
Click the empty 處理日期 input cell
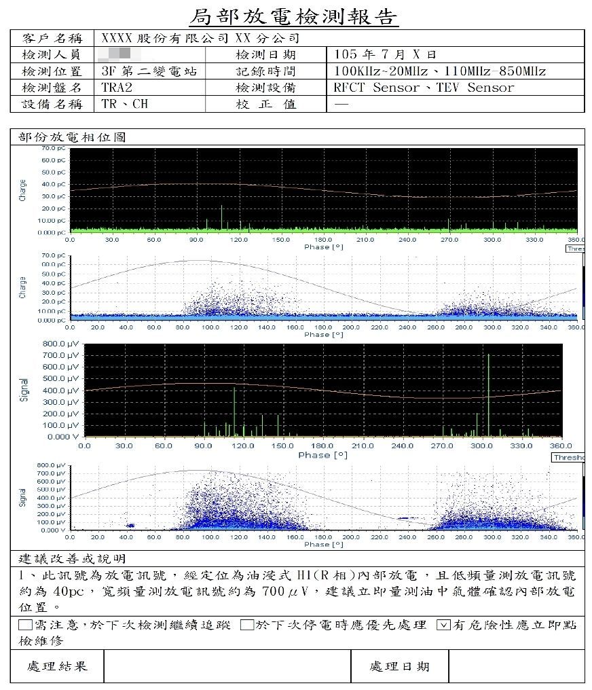(x=517, y=666)
